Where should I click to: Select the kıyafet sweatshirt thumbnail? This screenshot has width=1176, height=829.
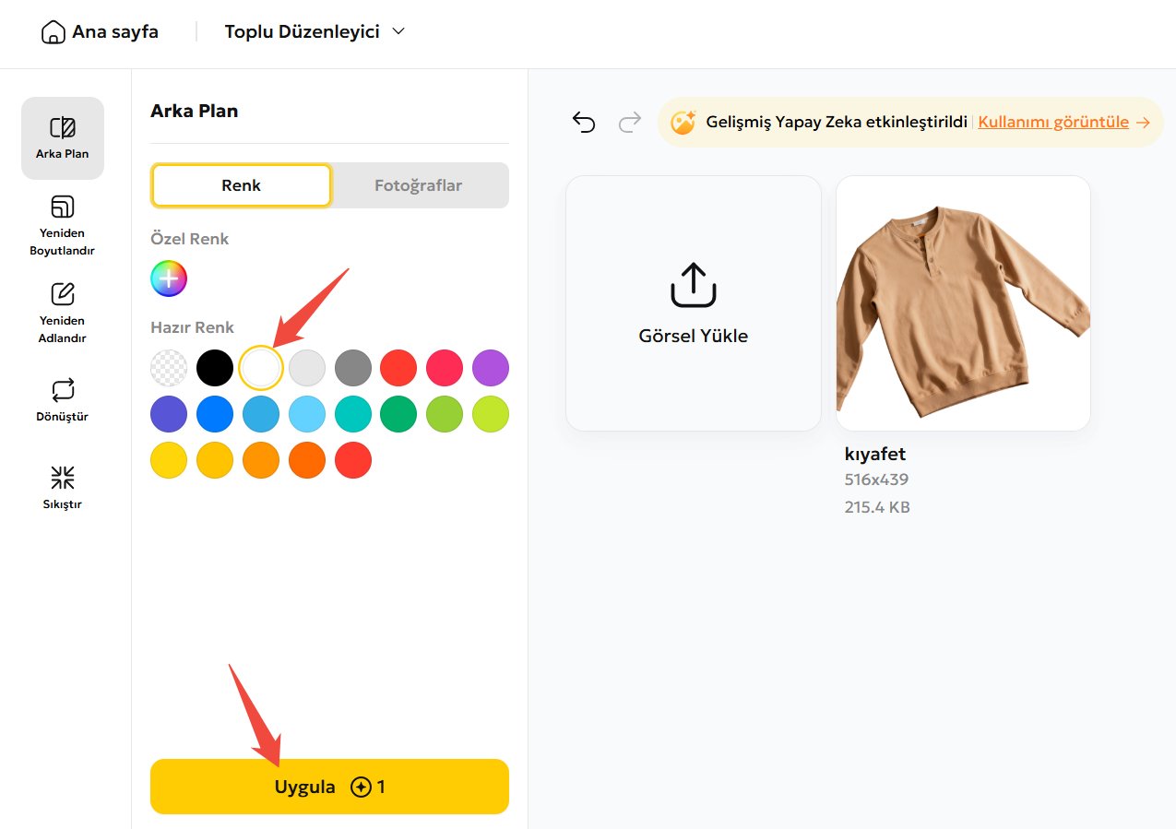[963, 303]
